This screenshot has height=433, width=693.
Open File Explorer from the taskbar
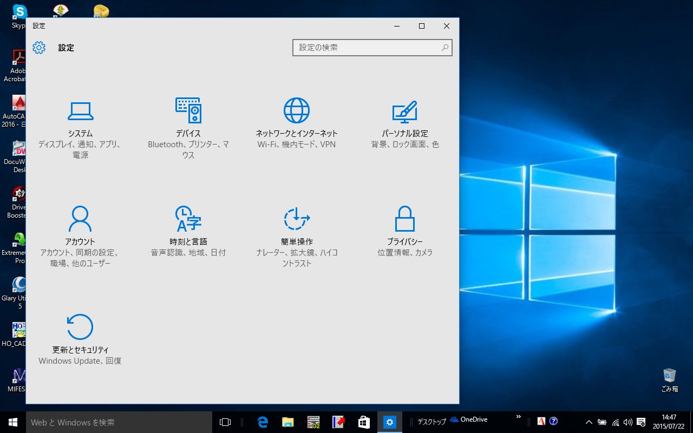point(288,422)
